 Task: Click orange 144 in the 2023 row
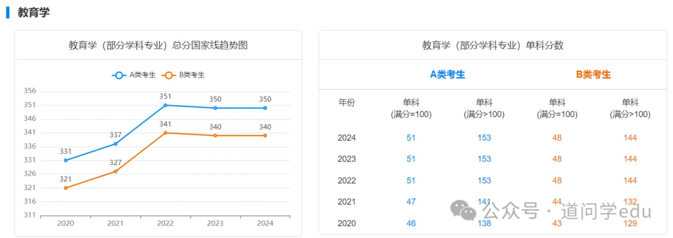pos(630,159)
